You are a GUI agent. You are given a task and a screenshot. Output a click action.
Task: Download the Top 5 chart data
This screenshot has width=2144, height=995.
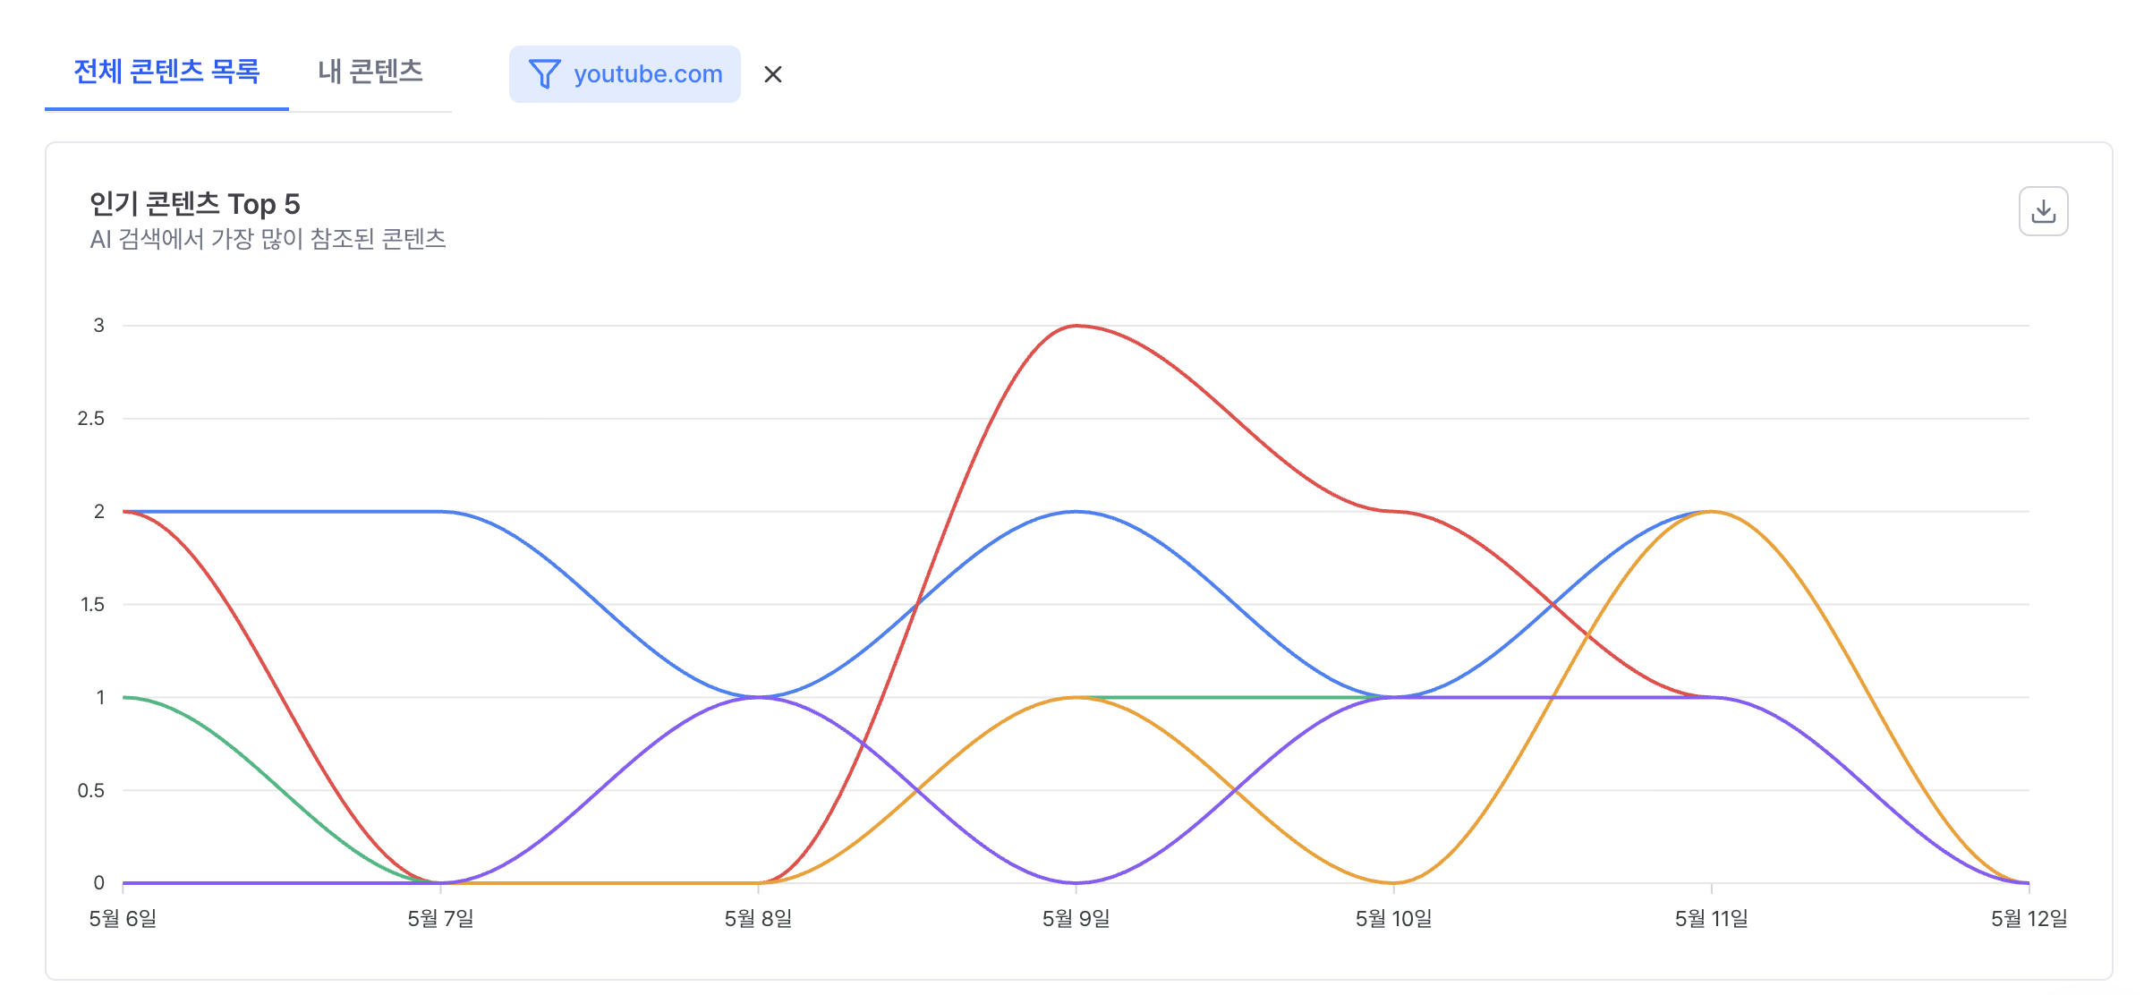pyautogui.click(x=2043, y=211)
